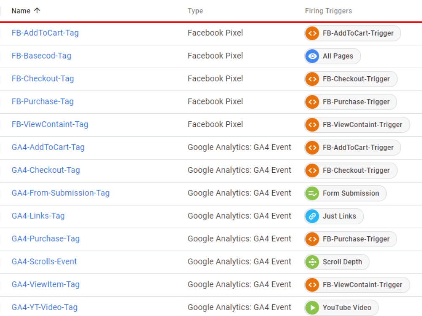Click the YouTube Video play icon

tap(312, 308)
